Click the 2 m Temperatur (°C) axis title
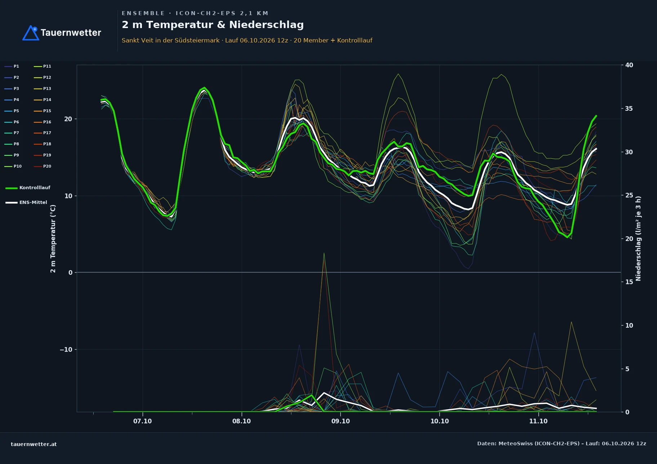 (x=53, y=238)
